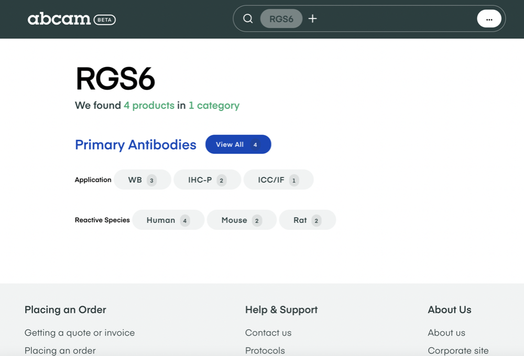Screen dimensions: 524x356
Task: Open the 'Placing an order' footer link
Action: click(x=60, y=350)
